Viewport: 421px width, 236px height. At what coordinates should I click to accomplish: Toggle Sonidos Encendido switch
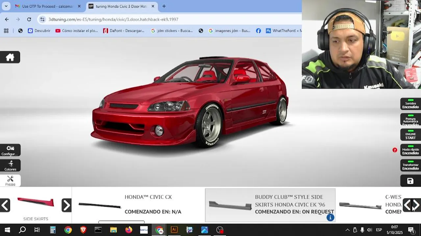point(410,104)
